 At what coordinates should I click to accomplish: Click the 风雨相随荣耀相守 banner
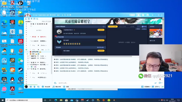108,21
